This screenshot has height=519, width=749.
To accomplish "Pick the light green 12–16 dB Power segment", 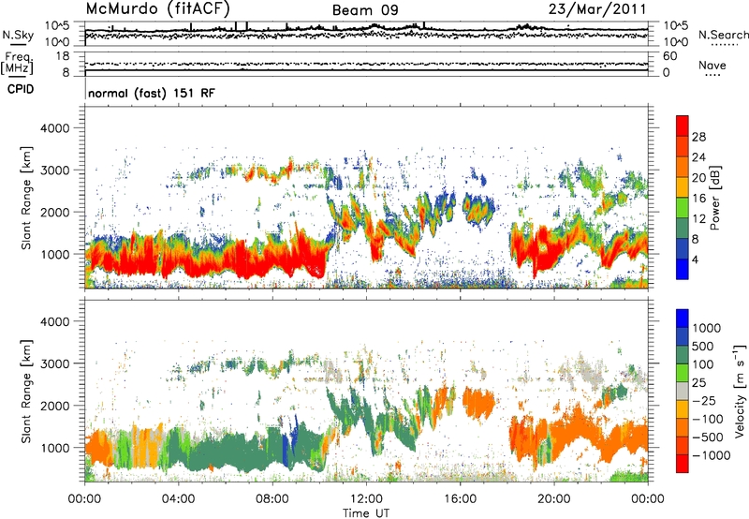I will [x=683, y=207].
